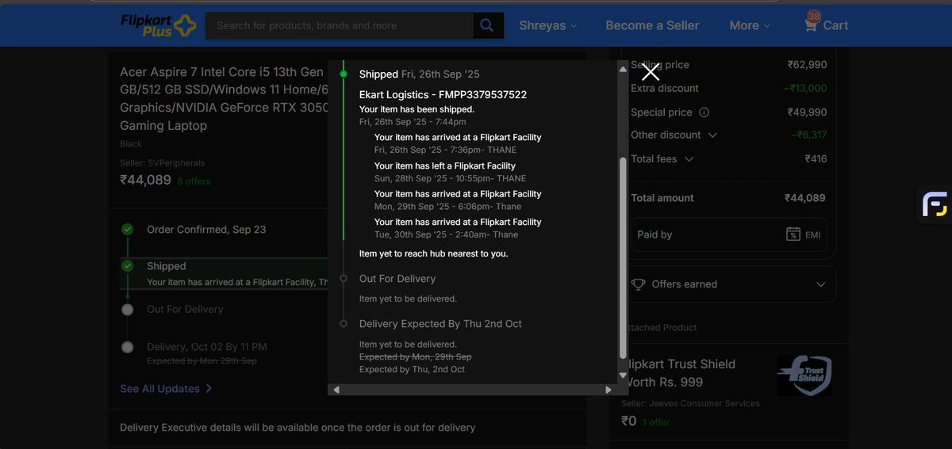Click the floating F extension icon
This screenshot has width=952, height=449.
tap(935, 204)
